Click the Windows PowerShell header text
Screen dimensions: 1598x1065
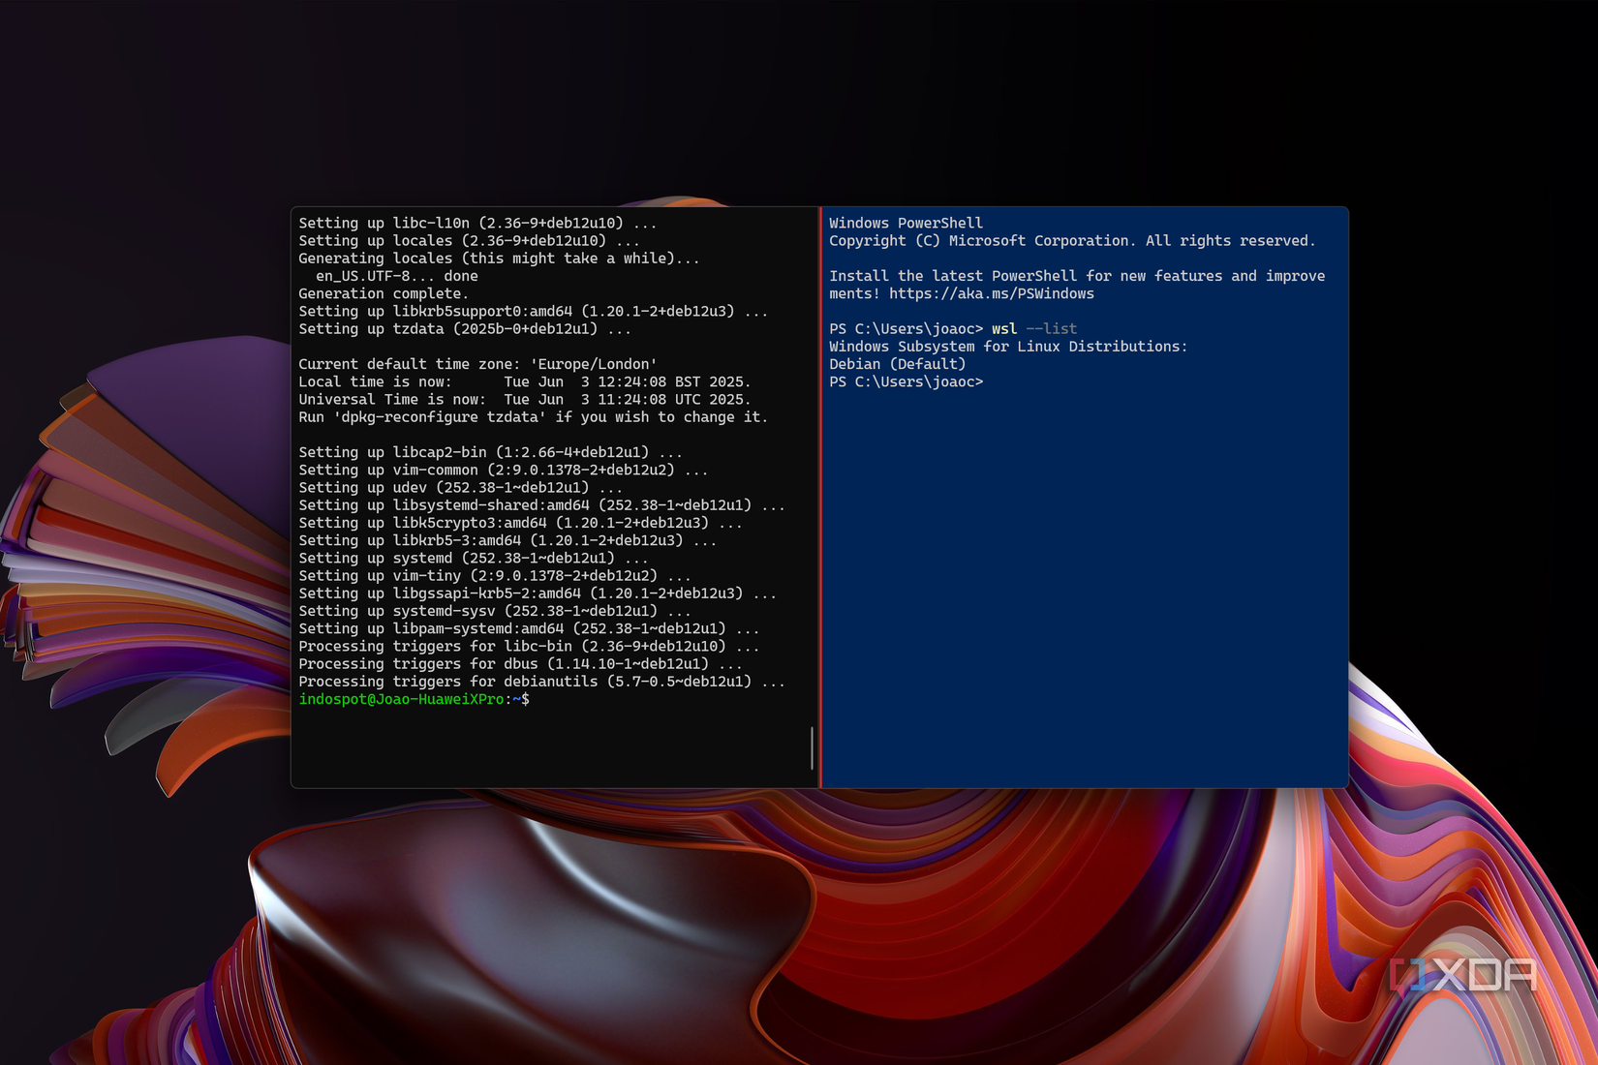[x=906, y=222]
